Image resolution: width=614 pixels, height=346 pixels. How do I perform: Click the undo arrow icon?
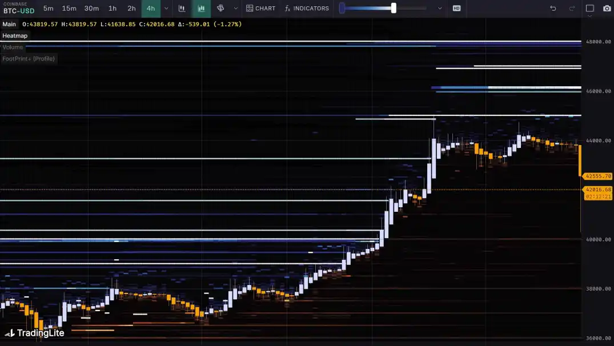[552, 9]
